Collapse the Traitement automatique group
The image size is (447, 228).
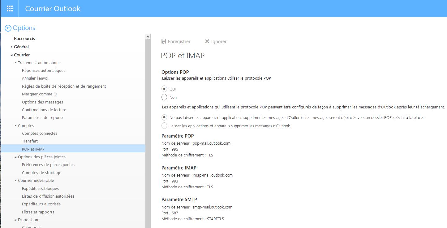pos(15,63)
